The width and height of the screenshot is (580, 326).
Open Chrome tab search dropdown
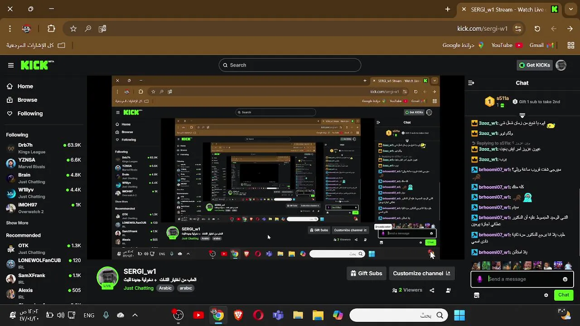pyautogui.click(x=571, y=9)
